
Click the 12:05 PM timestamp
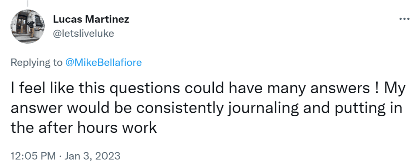pyautogui.click(x=33, y=155)
